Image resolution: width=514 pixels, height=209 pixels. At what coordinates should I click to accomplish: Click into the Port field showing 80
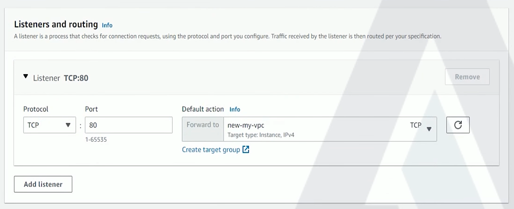coord(129,125)
